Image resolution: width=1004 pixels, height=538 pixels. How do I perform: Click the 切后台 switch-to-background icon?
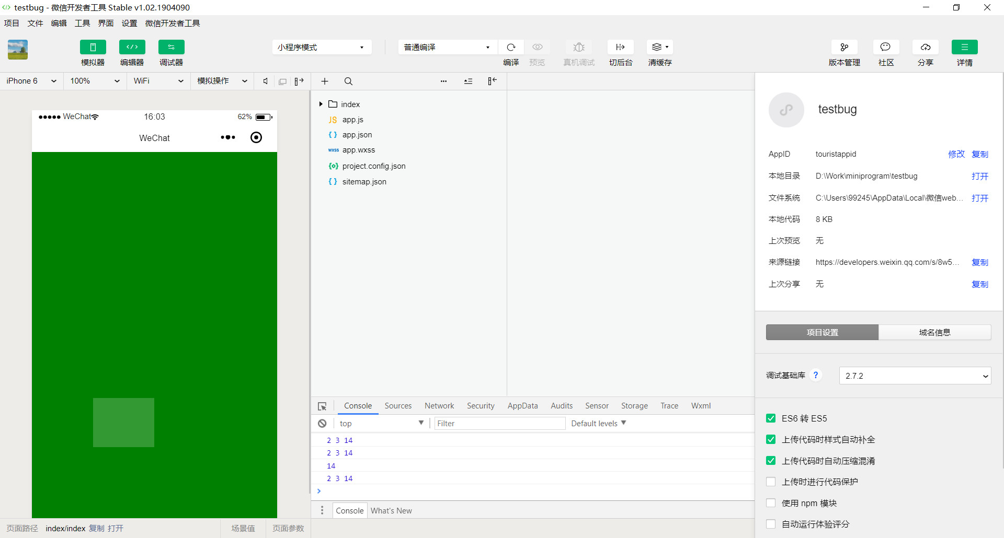620,48
